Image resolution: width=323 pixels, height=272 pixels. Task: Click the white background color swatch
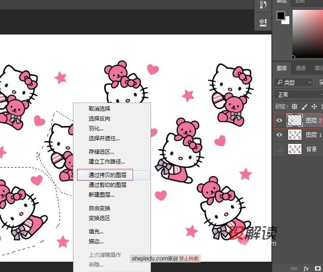(x=287, y=21)
